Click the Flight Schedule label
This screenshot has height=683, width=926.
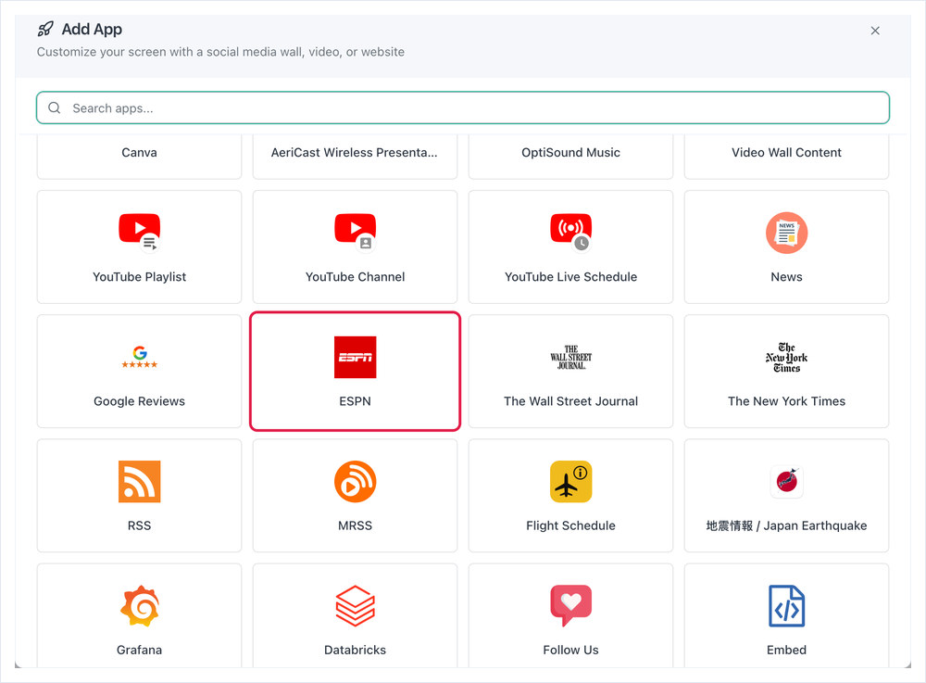pyautogui.click(x=570, y=525)
